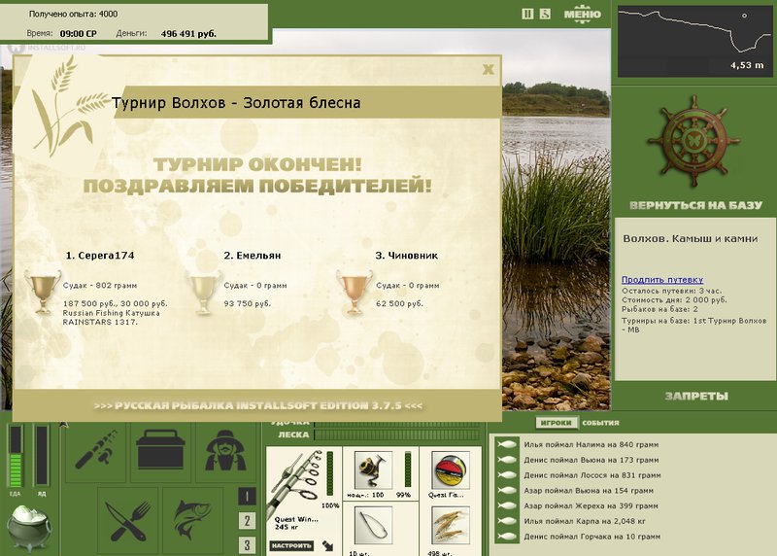777x556 pixels.
Task: Open the fishing rod tackle panel
Action: pyautogui.click(x=95, y=451)
